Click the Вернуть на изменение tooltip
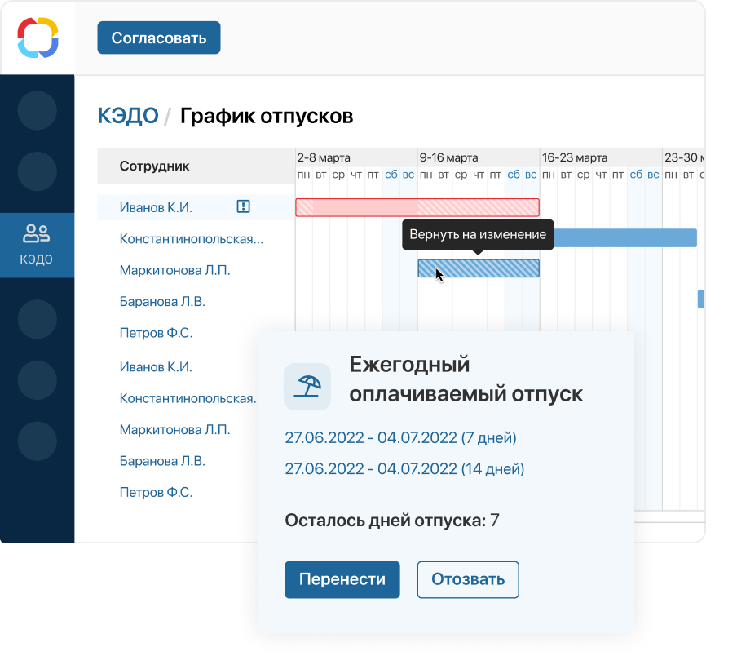The width and height of the screenshot is (737, 656). 477,235
